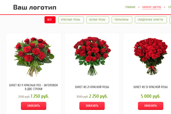Filter by 'Красные розы' category

coord(71,20)
